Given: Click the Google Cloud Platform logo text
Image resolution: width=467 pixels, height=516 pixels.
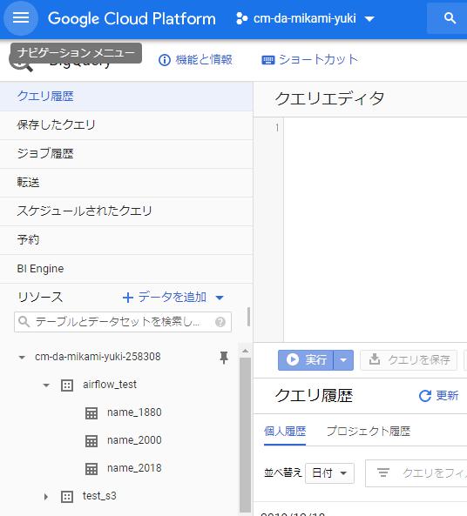Looking at the screenshot, I should click(132, 18).
